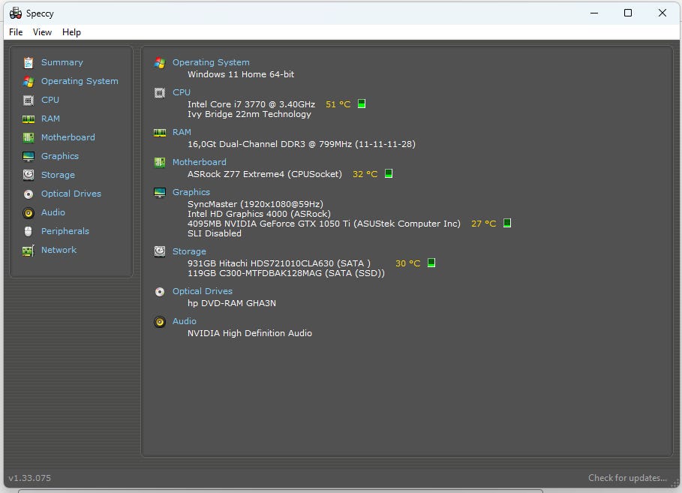This screenshot has height=493, width=682.
Task: Open Storage label in the sidebar
Action: click(x=58, y=175)
